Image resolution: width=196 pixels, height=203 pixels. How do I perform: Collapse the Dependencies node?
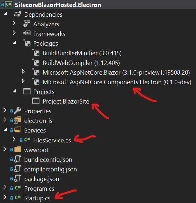(x=5, y=14)
